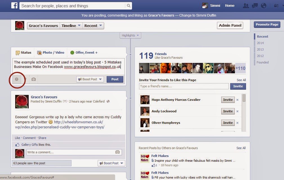Open Boost Post dropdown under the post
Viewport: 284px width, 180px height.
pyautogui.click(x=111, y=163)
